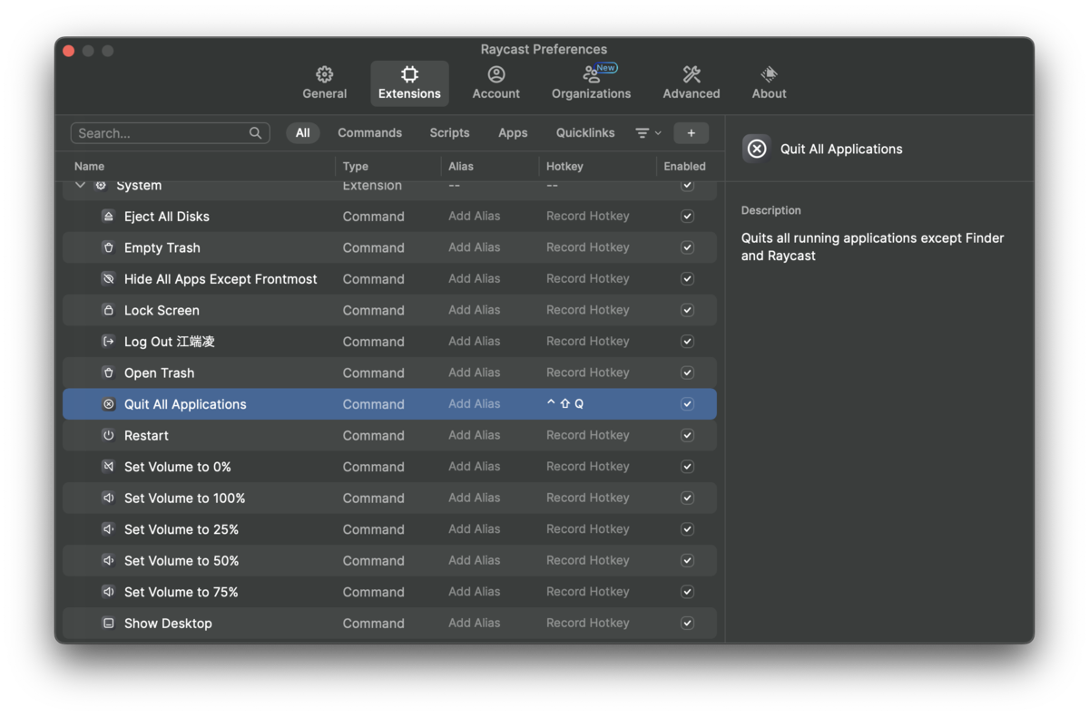Toggle Show Desktop enabled checkbox

point(687,624)
